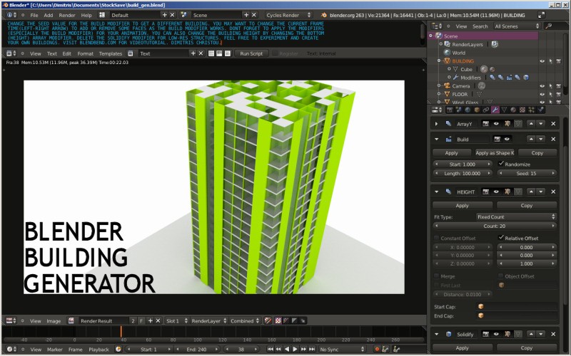
Task: Open the Physics properties tab icon
Action: pos(541,110)
